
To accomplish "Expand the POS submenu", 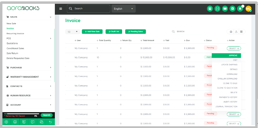I will pyautogui.click(x=50, y=38).
